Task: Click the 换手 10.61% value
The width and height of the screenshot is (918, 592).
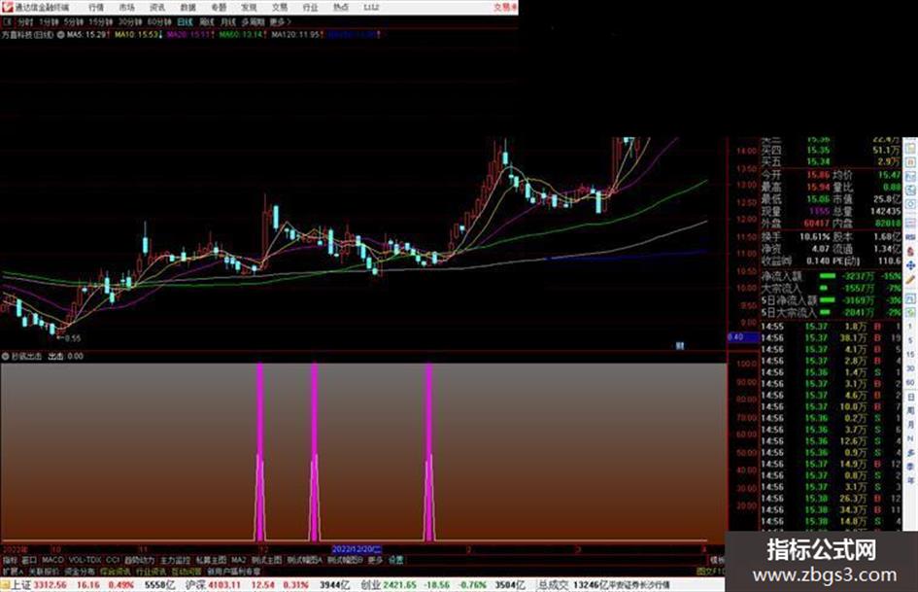Action: point(814,237)
